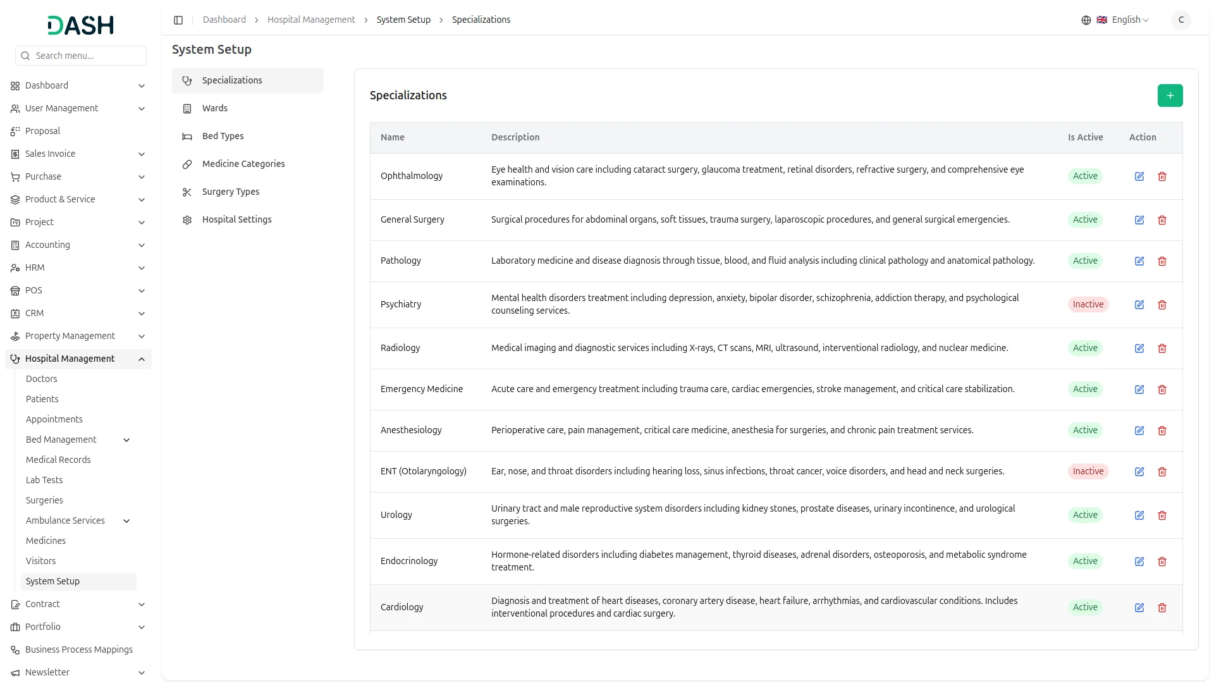Expand the Sales Invoice menu

tap(78, 154)
